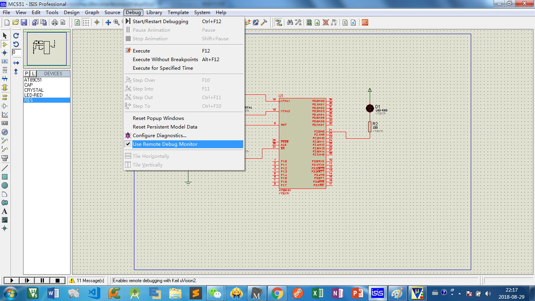This screenshot has height=301, width=535.
Task: Open Configure Diagnostics dialog entry
Action: (x=183, y=136)
